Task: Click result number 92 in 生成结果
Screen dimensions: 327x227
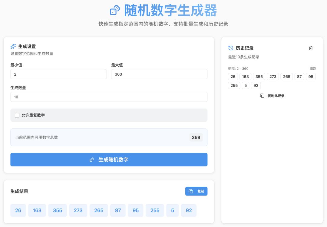Action: click(x=189, y=210)
